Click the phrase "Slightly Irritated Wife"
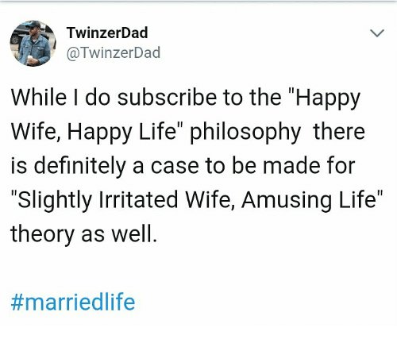This screenshot has height=343, width=397. [126, 201]
